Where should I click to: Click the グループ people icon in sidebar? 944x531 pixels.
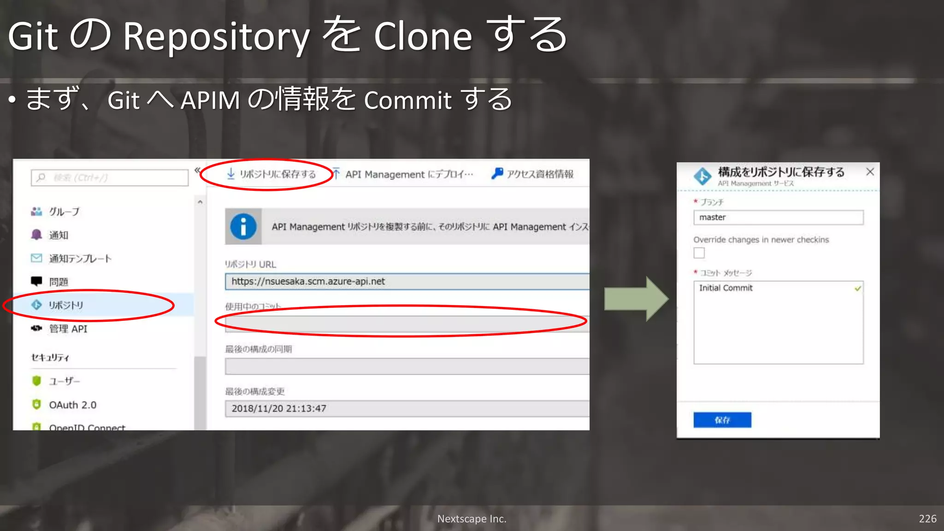point(36,211)
